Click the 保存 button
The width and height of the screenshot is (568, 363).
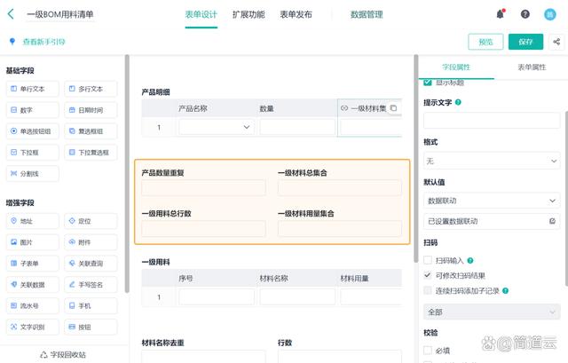(x=525, y=42)
